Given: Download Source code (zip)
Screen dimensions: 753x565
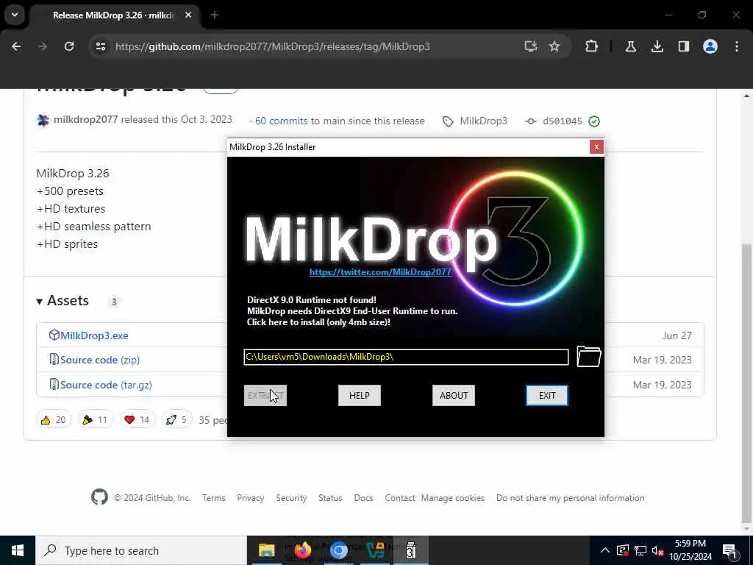Looking at the screenshot, I should coord(100,360).
